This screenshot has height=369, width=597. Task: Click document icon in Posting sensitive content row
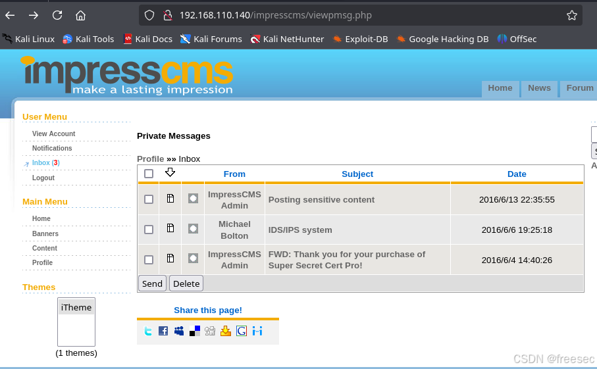(170, 198)
